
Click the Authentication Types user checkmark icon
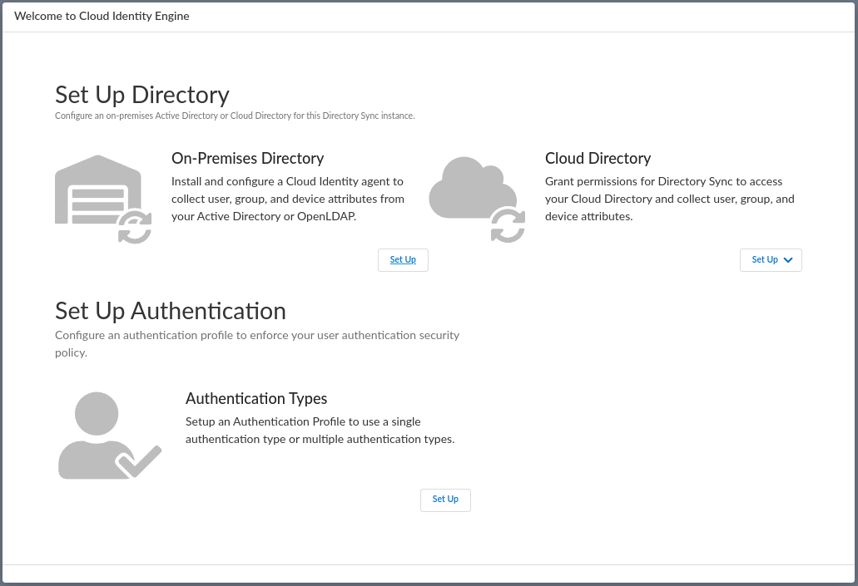click(x=110, y=436)
